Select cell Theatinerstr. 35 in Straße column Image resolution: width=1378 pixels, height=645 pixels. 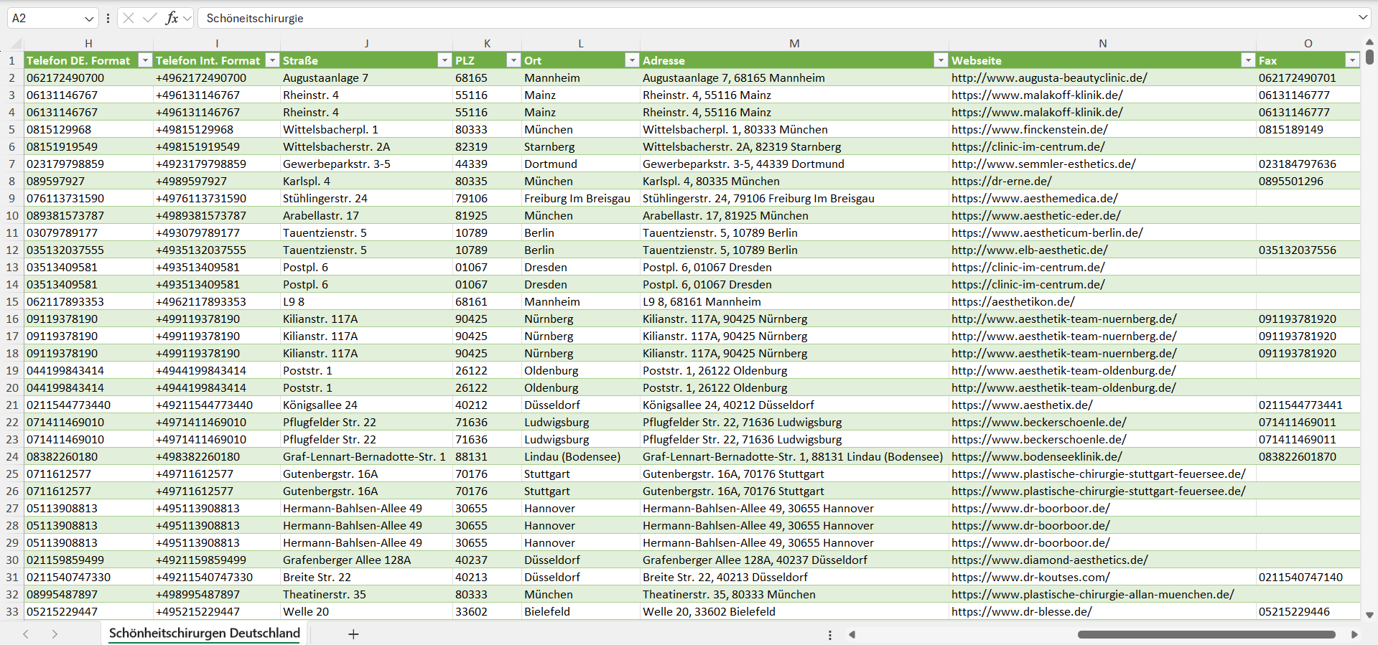pos(366,594)
